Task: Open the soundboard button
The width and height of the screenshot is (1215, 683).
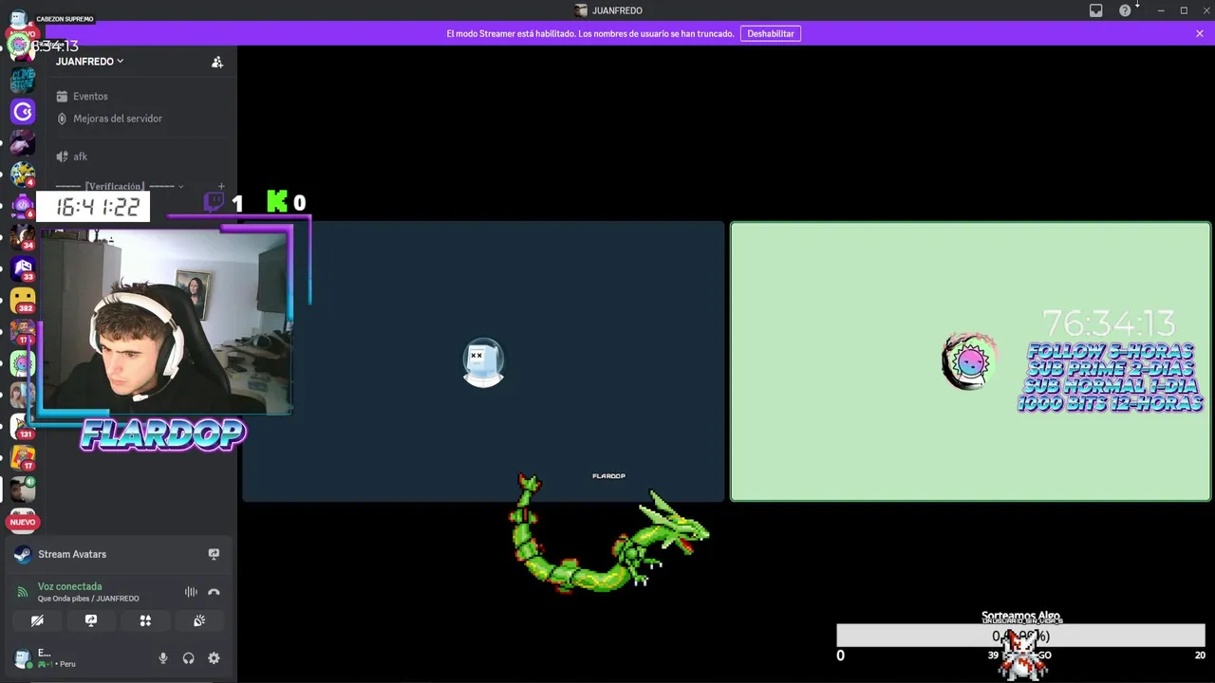Action: click(199, 620)
